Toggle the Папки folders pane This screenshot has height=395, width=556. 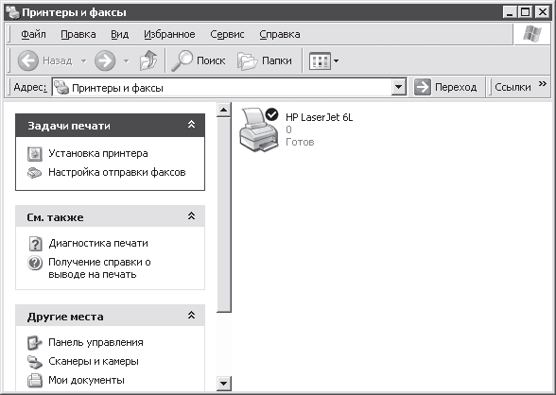(265, 60)
